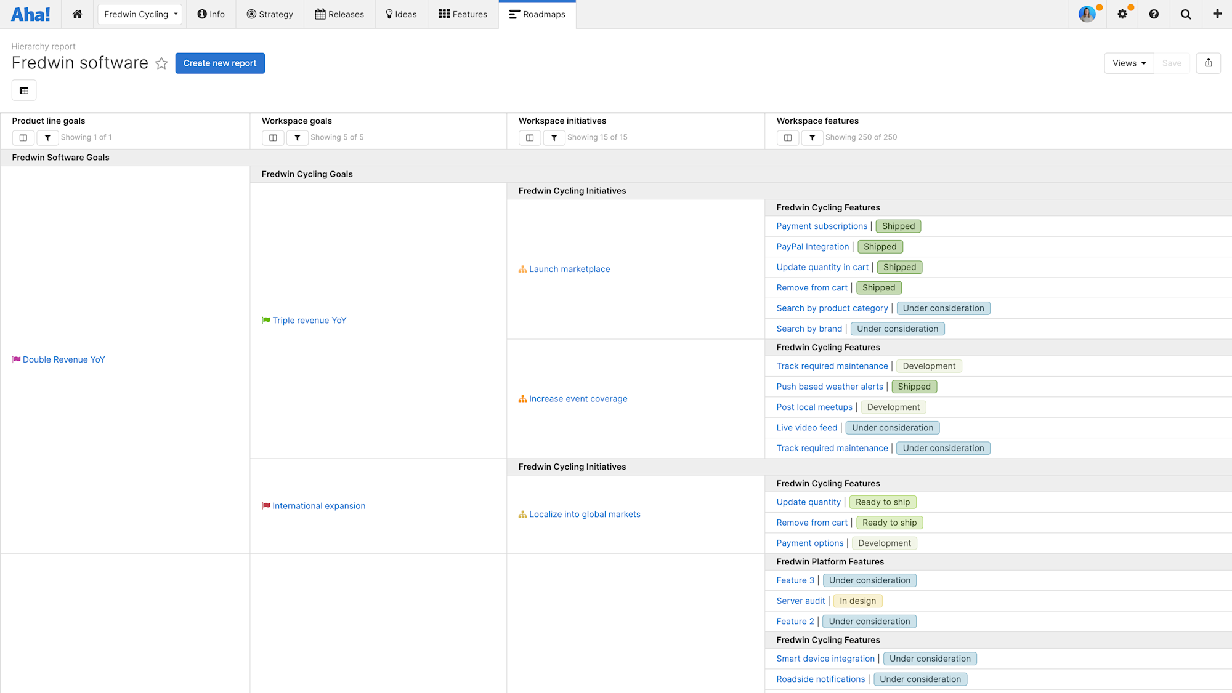Viewport: 1232px width, 693px height.
Task: Filter the Product line goals column
Action: 47,138
